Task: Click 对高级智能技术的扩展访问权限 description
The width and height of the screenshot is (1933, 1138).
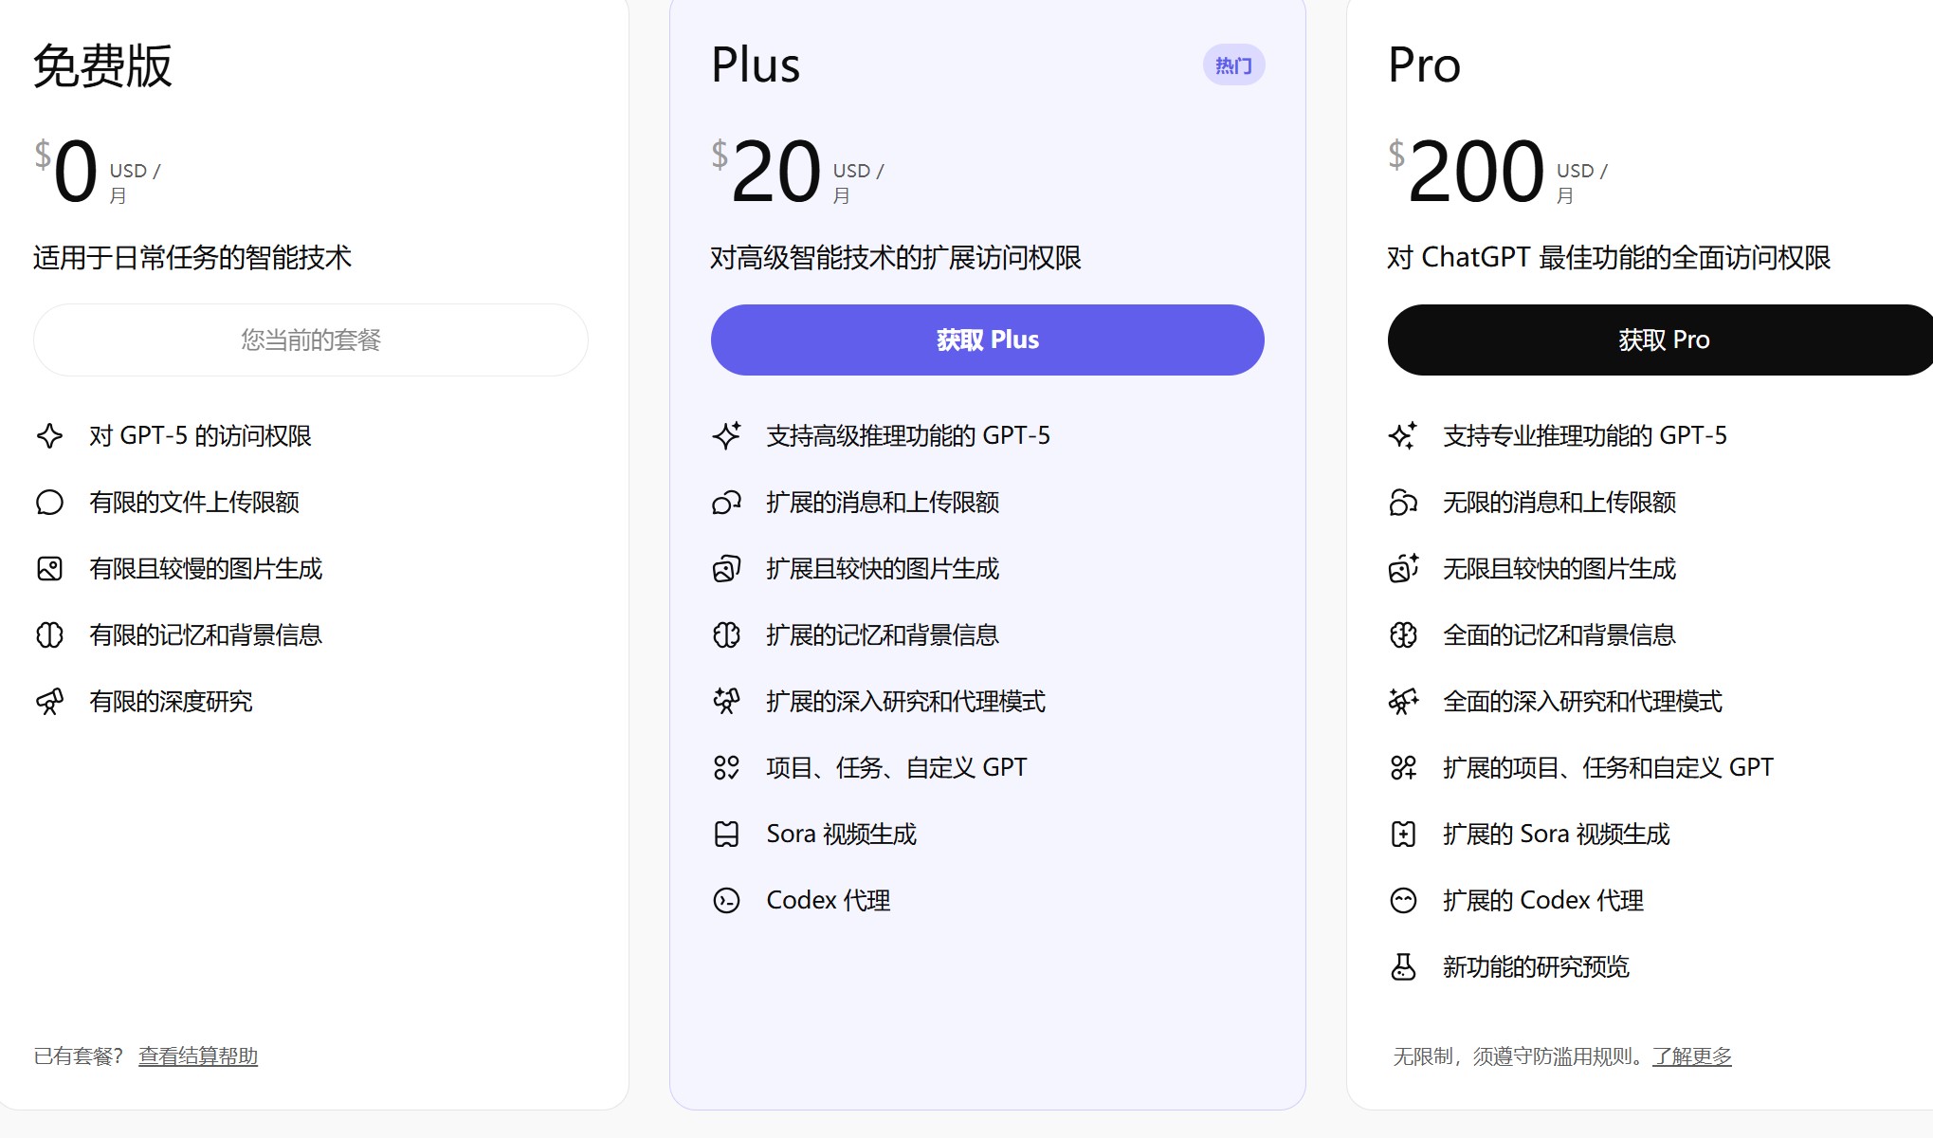Action: [x=896, y=257]
